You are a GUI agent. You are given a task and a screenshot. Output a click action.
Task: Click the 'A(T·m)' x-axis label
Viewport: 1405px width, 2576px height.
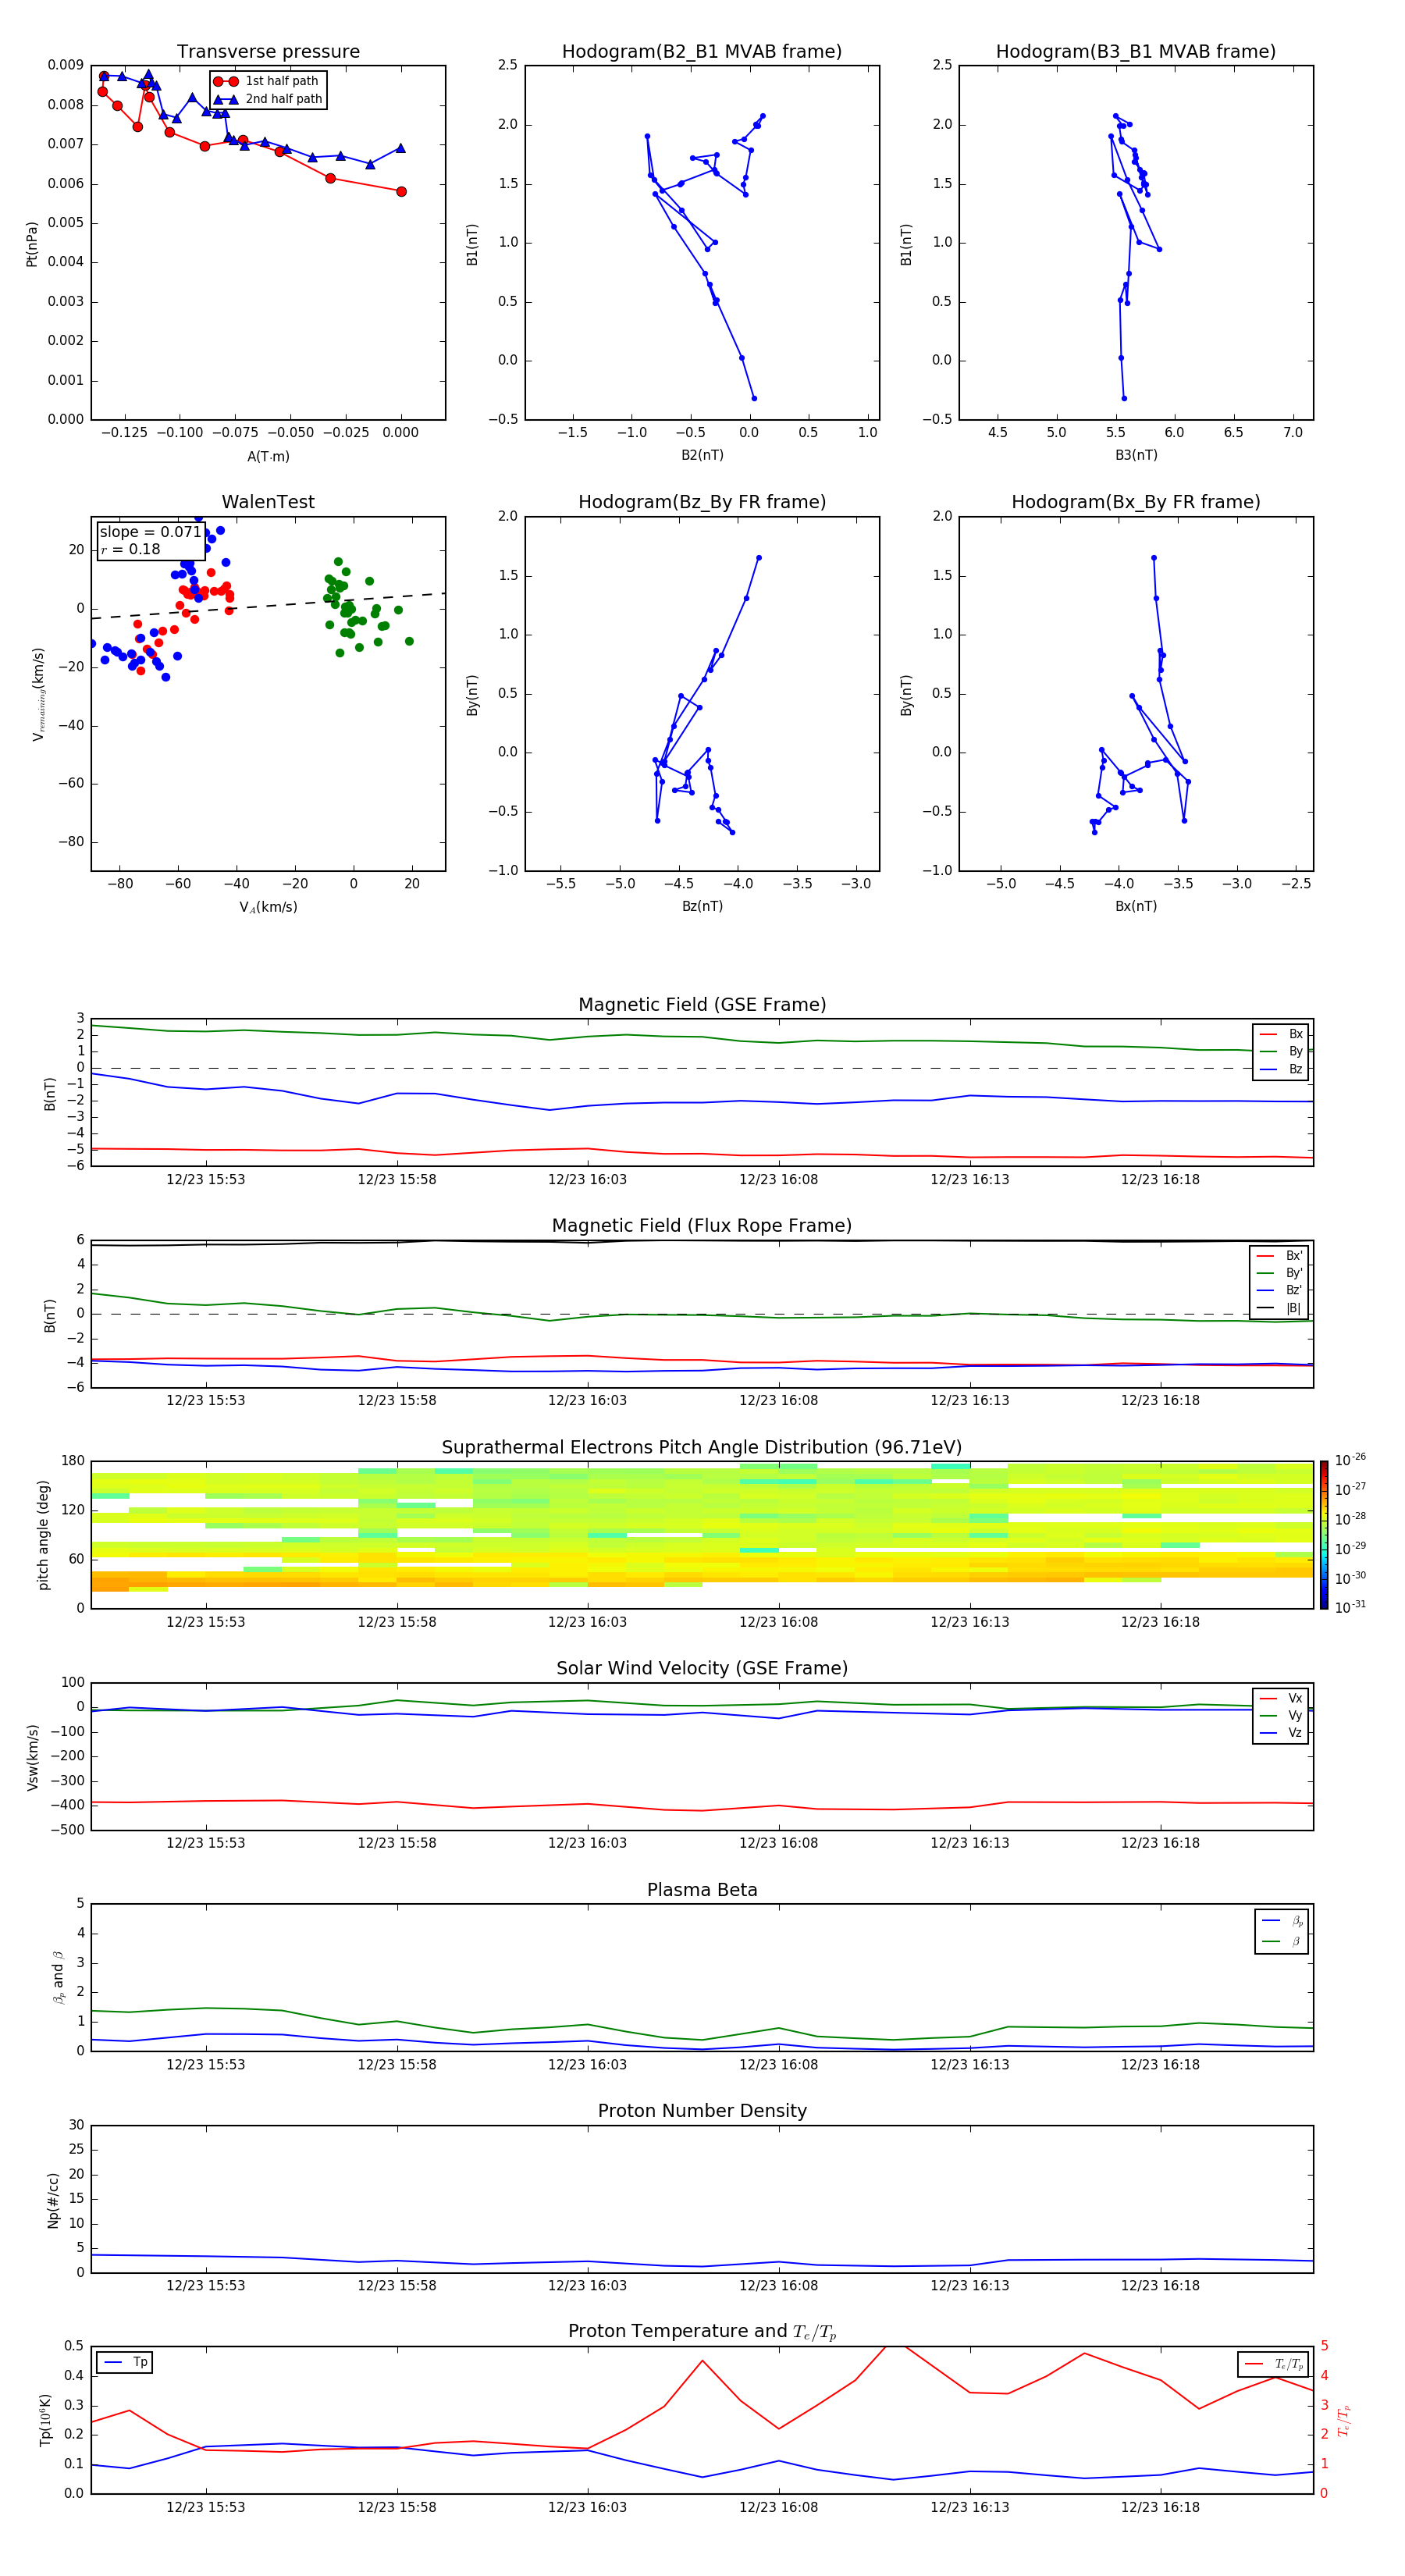point(268,456)
